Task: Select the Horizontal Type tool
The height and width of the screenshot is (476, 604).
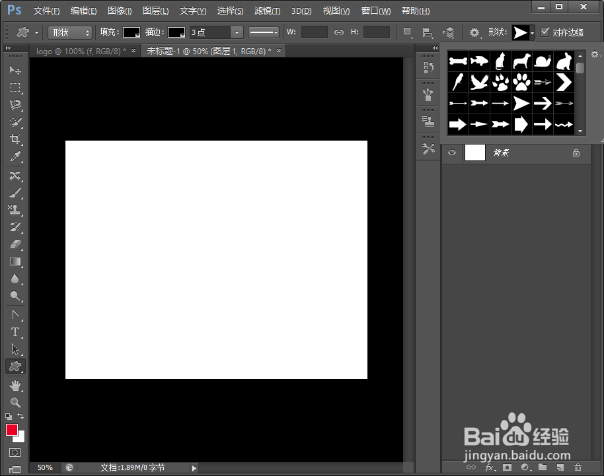Action: point(15,331)
